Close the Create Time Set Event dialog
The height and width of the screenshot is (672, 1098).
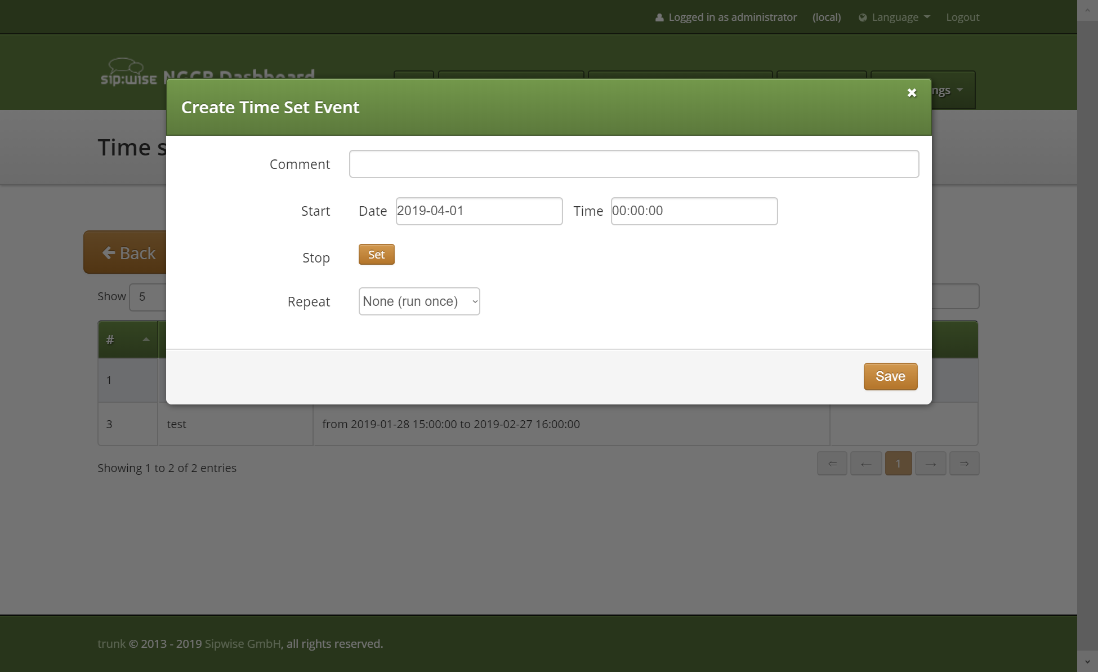click(912, 93)
